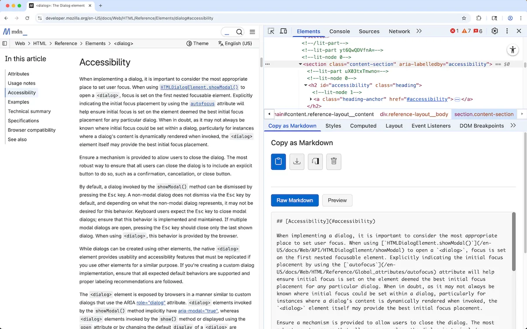
Task: Select section.content-section in DOM breadcrumb
Action: [x=484, y=114]
